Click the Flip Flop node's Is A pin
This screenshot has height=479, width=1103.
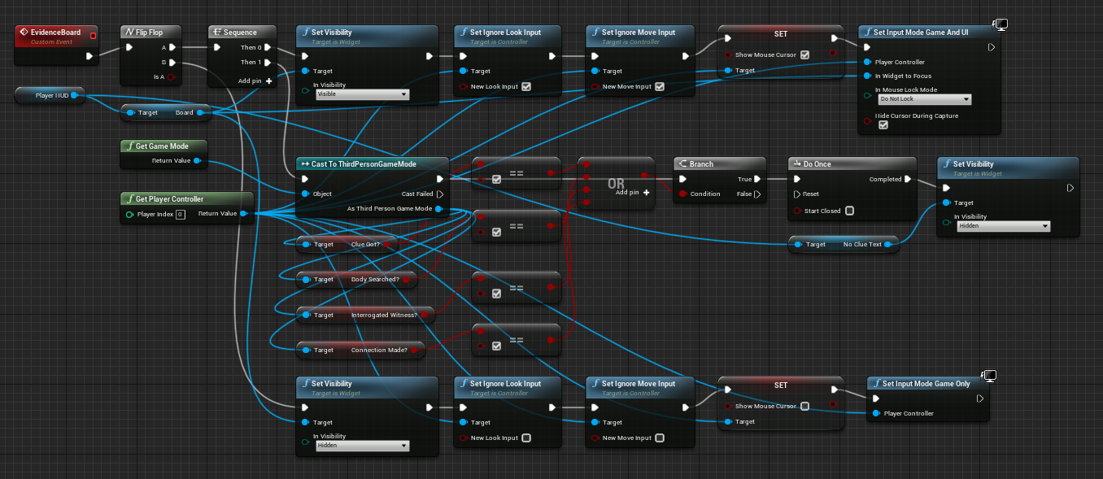tap(172, 77)
